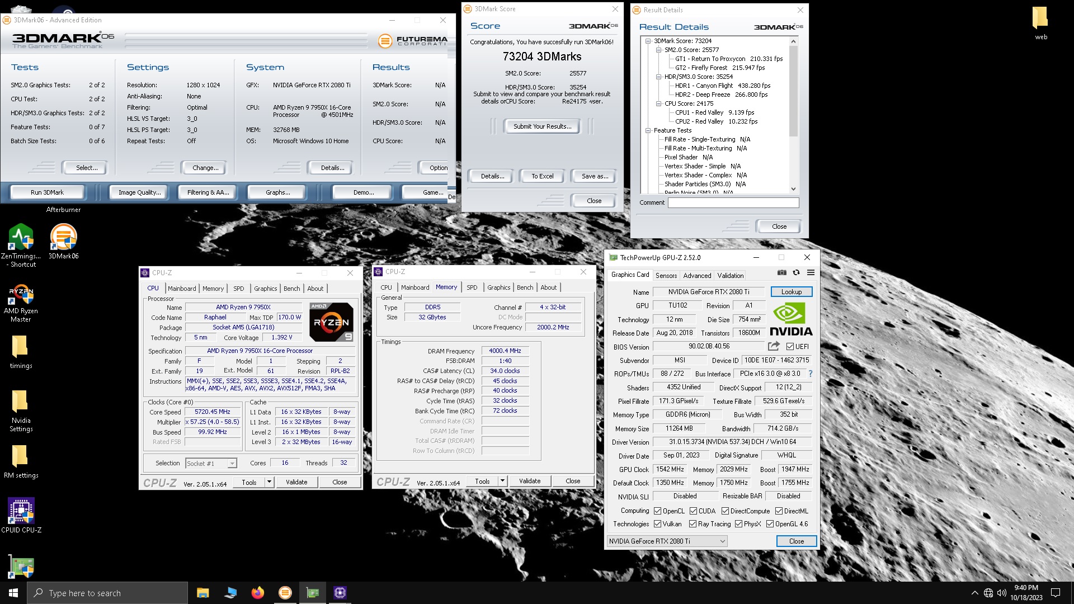Toggle the PhysX checkbox
Screen dimensions: 1074x604
pos(738,524)
